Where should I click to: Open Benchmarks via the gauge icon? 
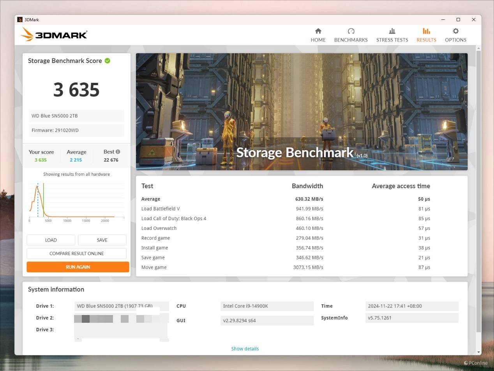point(351,31)
